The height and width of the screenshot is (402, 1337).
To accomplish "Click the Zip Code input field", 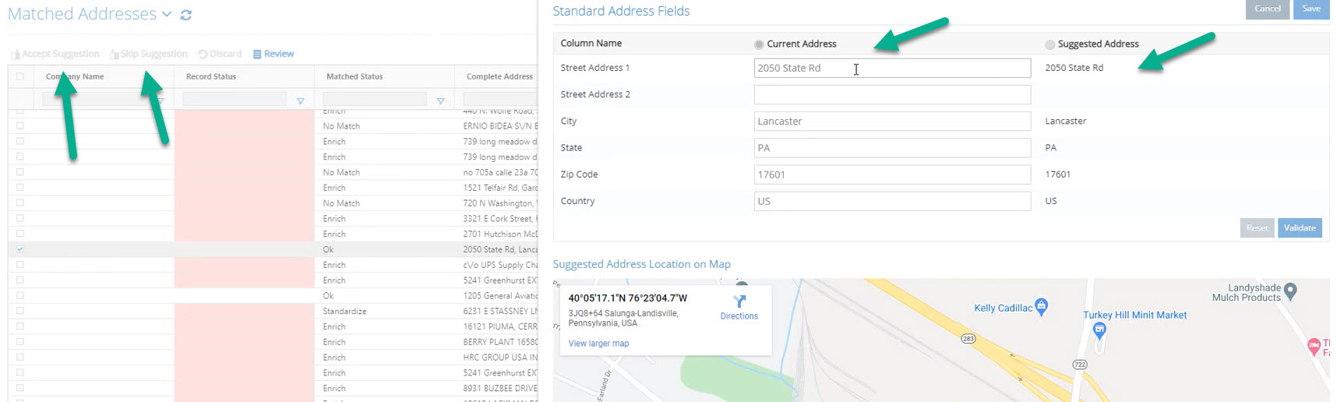I will (892, 175).
